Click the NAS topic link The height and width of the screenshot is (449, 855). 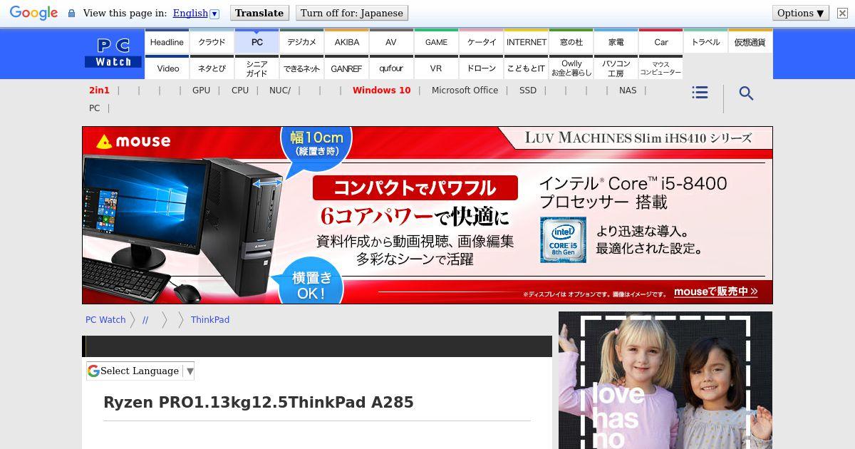[628, 90]
